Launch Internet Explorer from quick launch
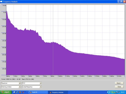The image size is (126, 94). tap(17, 92)
